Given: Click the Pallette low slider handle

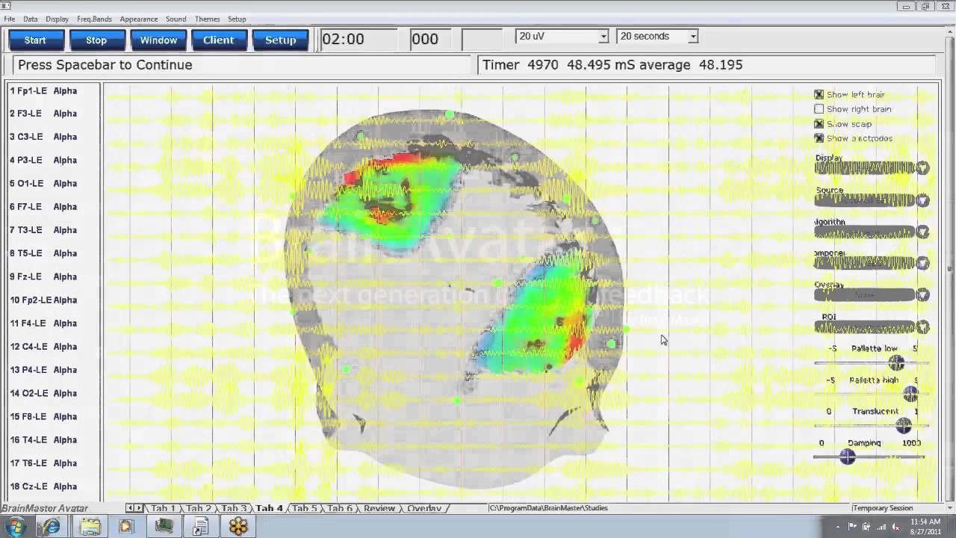Looking at the screenshot, I should tap(896, 363).
